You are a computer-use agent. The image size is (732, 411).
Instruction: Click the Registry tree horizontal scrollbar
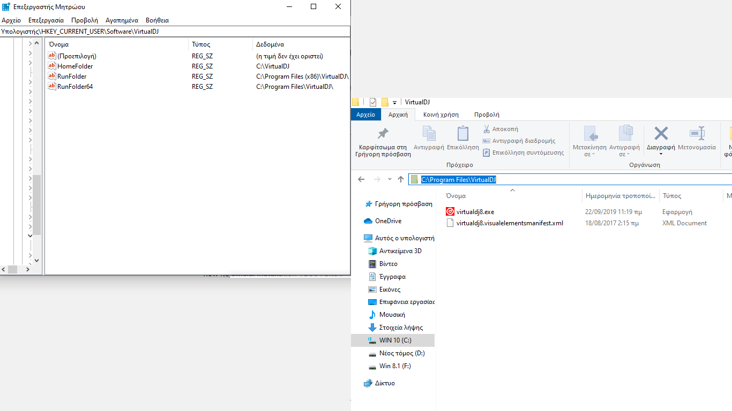(13, 270)
